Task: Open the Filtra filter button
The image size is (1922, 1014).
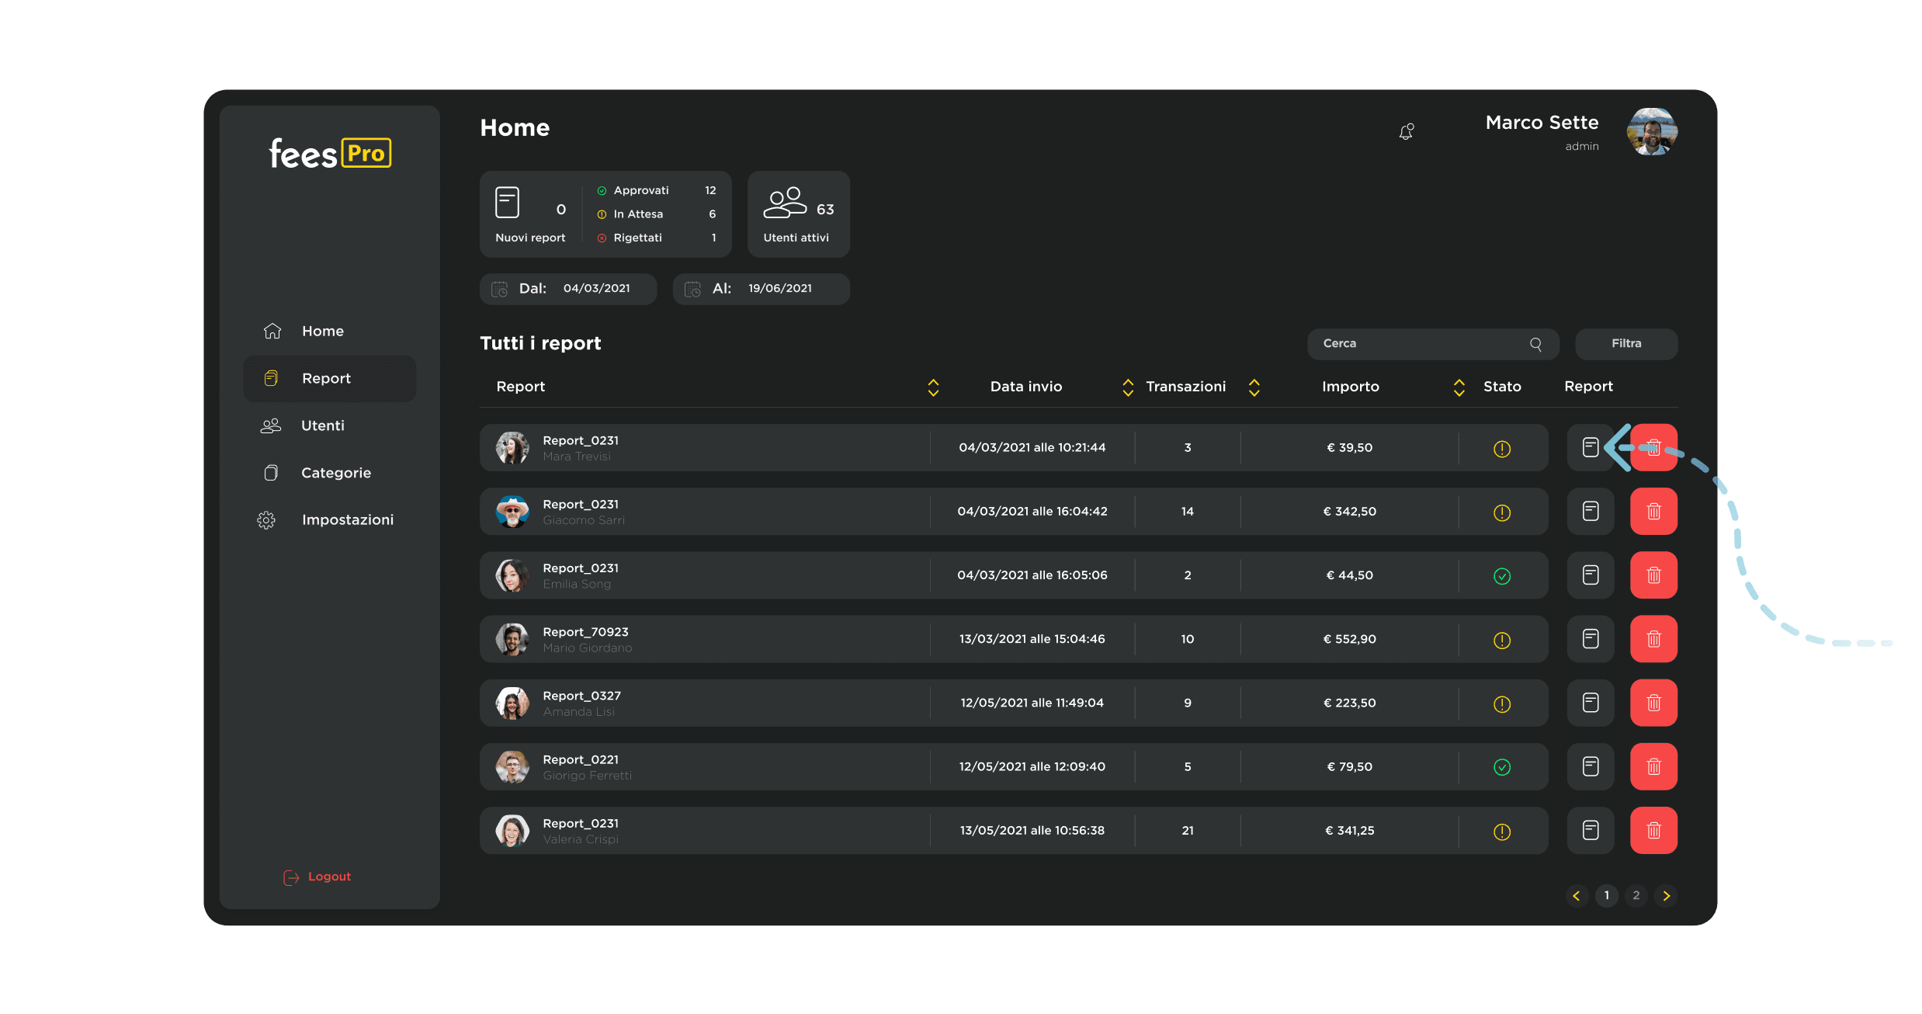Action: point(1626,344)
